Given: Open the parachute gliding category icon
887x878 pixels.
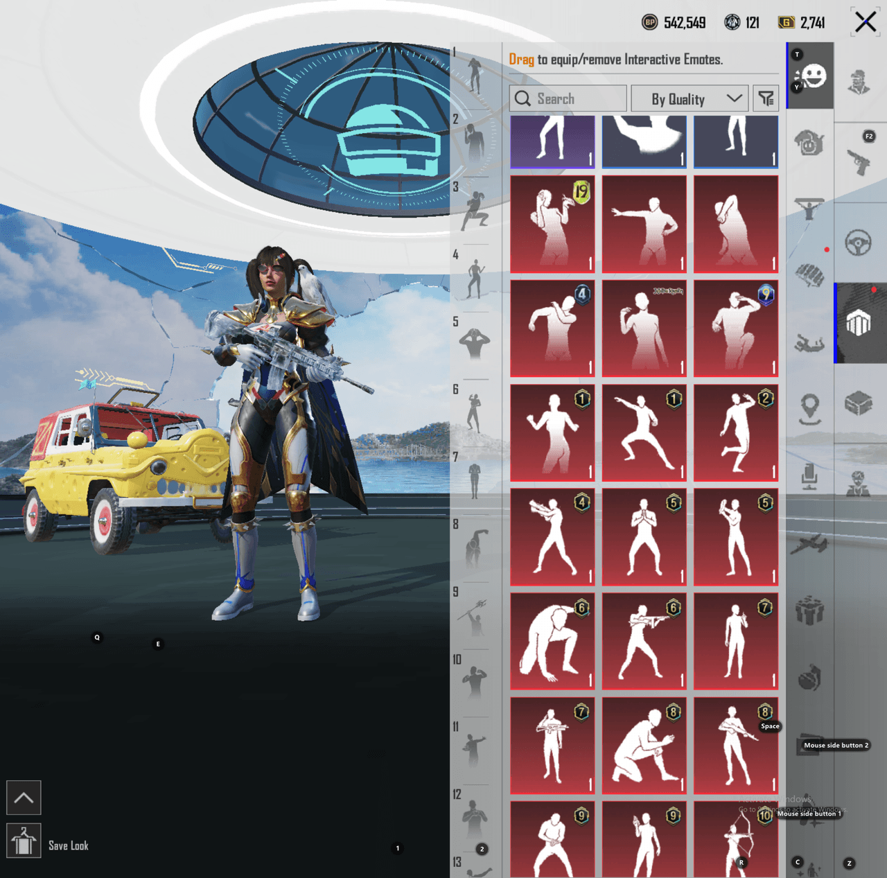Looking at the screenshot, I should pyautogui.click(x=809, y=209).
